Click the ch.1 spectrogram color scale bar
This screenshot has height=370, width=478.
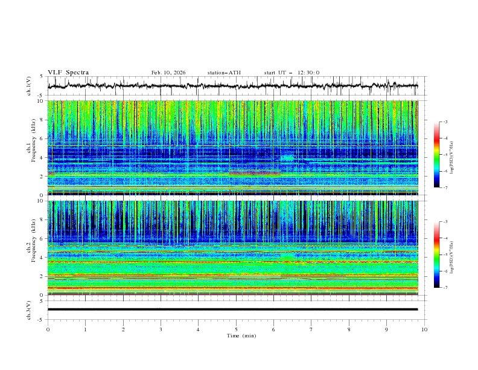(x=436, y=155)
